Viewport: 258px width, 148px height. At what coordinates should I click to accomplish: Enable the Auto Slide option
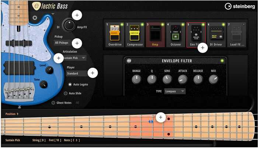click(66, 93)
